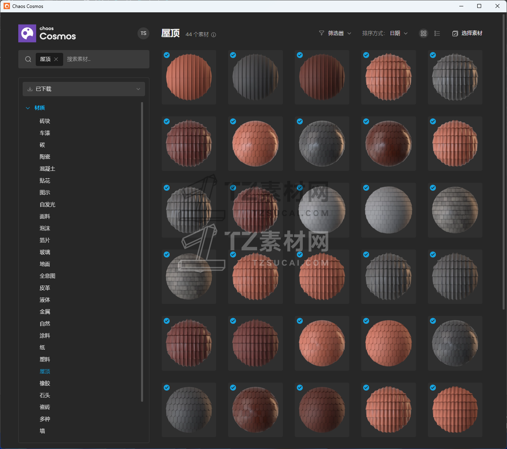Select the 自发光 category
The height and width of the screenshot is (449, 507).
click(x=47, y=205)
